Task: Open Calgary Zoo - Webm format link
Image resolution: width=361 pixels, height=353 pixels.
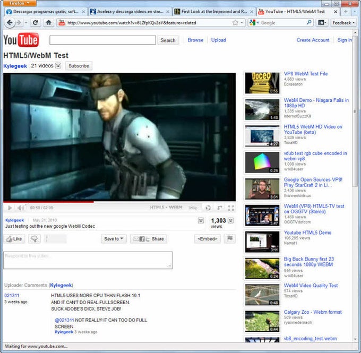Action: [x=313, y=312]
